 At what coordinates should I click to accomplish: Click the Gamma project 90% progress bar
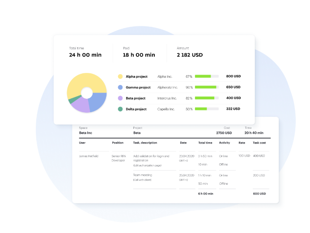click(x=207, y=87)
